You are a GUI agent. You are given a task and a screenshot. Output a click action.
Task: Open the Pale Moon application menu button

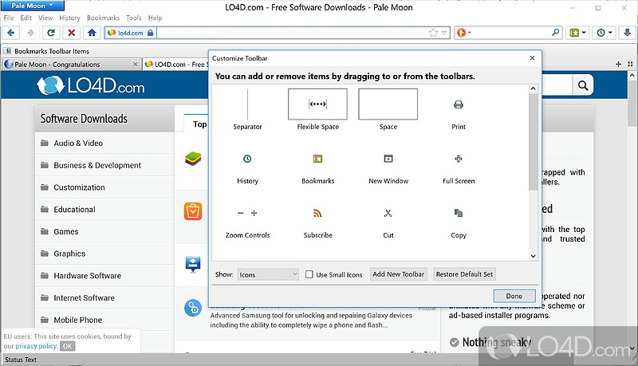pyautogui.click(x=33, y=6)
